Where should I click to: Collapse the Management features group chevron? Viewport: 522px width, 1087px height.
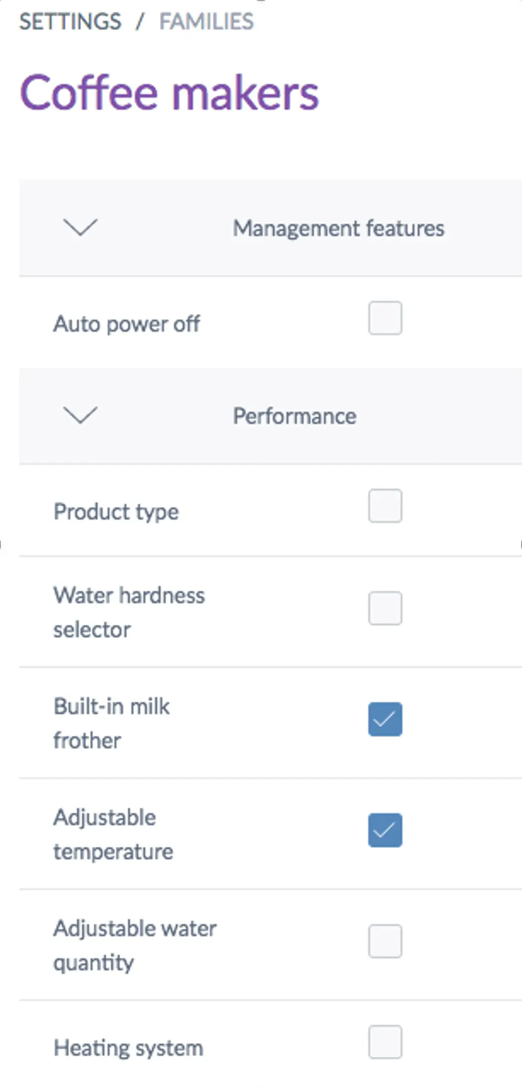80,228
